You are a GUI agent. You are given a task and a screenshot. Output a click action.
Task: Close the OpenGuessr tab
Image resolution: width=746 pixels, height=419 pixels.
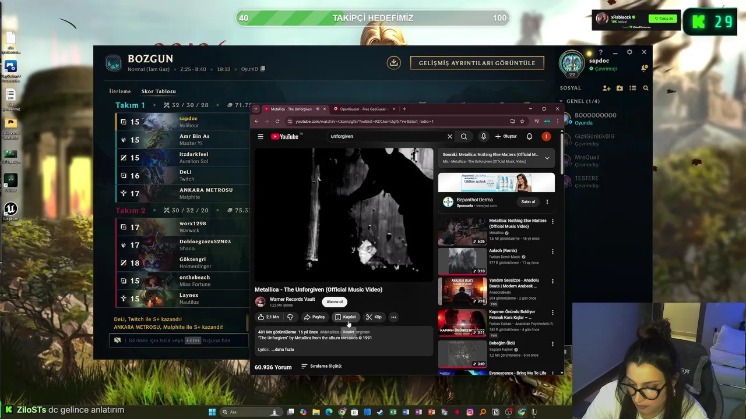(394, 109)
